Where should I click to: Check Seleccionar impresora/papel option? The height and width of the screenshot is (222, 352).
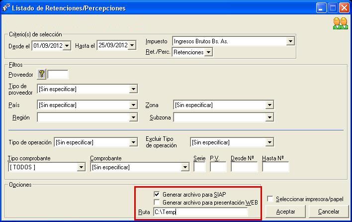tap(270, 199)
